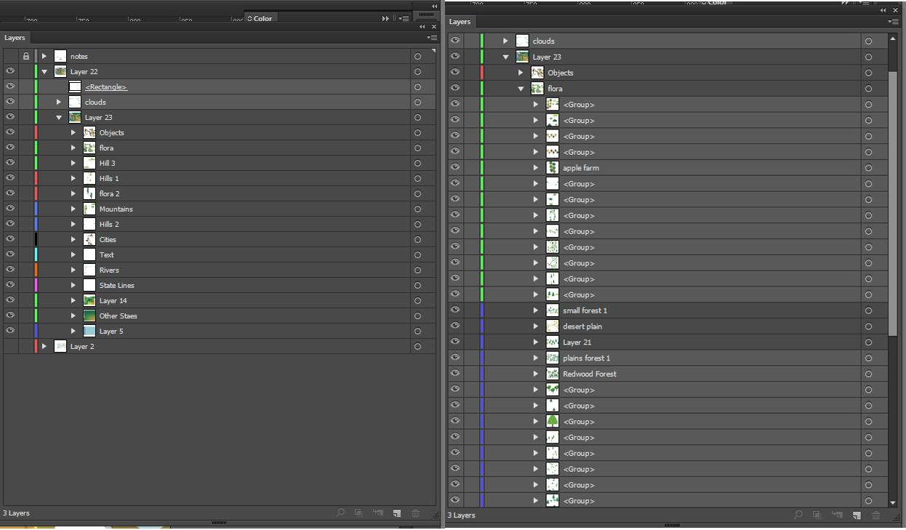Target circle for desert plain row

pyautogui.click(x=868, y=326)
